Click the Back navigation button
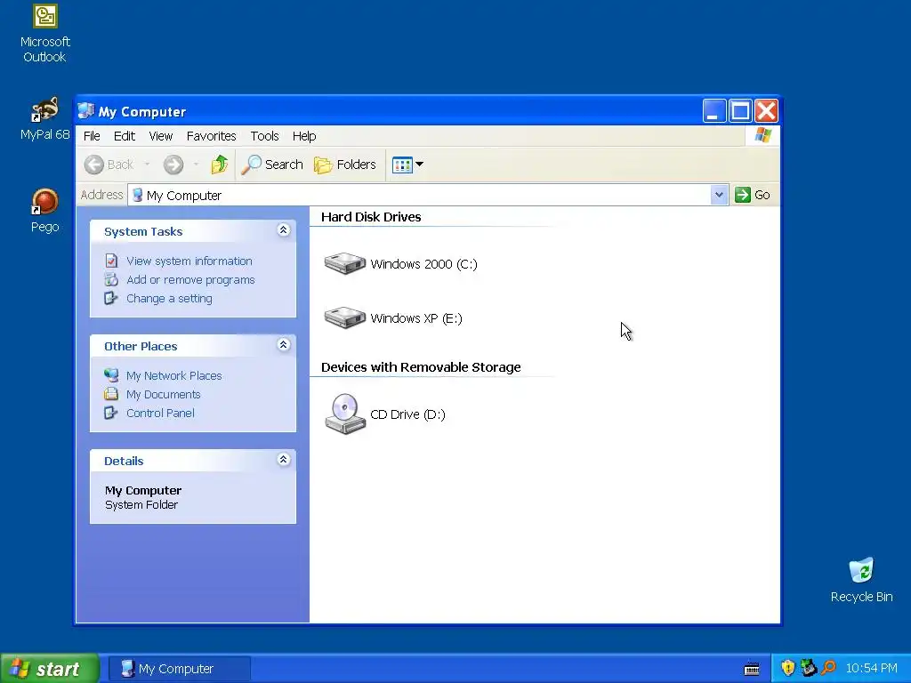 [109, 165]
